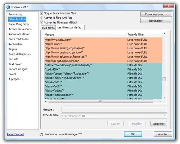Click the filter list scroll down arrow

165,97
